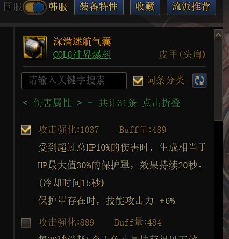Click the 深潜迷航气囊 equipment icon
Image resolution: width=229 pixels, height=239 pixels.
34,47
